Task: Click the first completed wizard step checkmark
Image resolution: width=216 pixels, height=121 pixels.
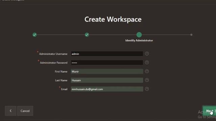Action: point(34,35)
